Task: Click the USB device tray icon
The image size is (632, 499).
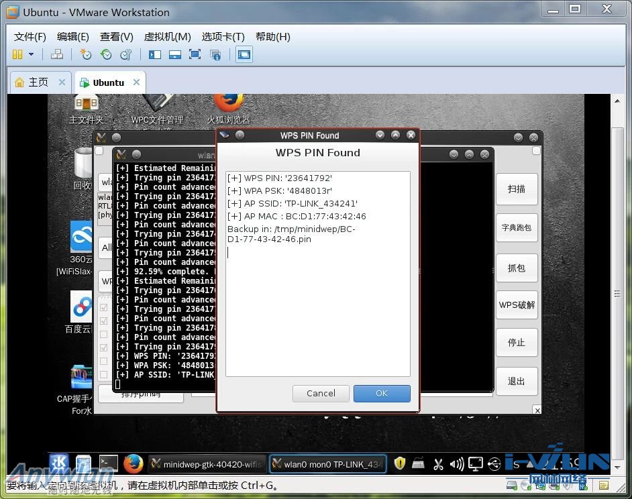Action: pos(494,464)
